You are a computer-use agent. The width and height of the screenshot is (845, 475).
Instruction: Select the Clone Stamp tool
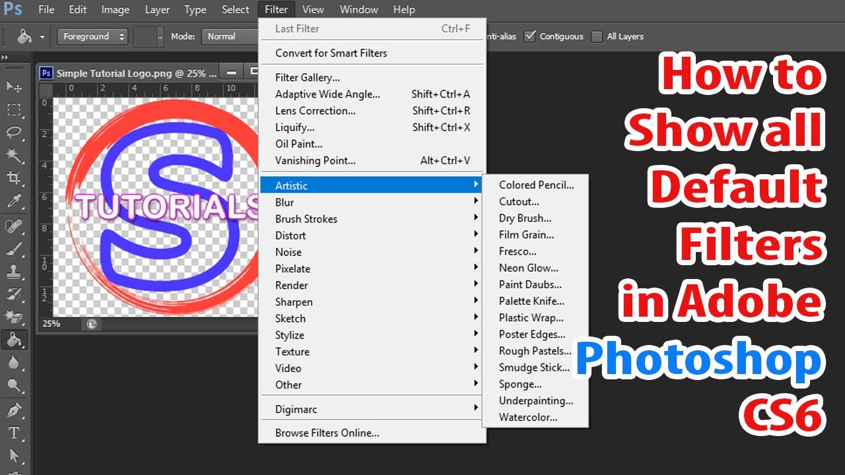point(14,272)
